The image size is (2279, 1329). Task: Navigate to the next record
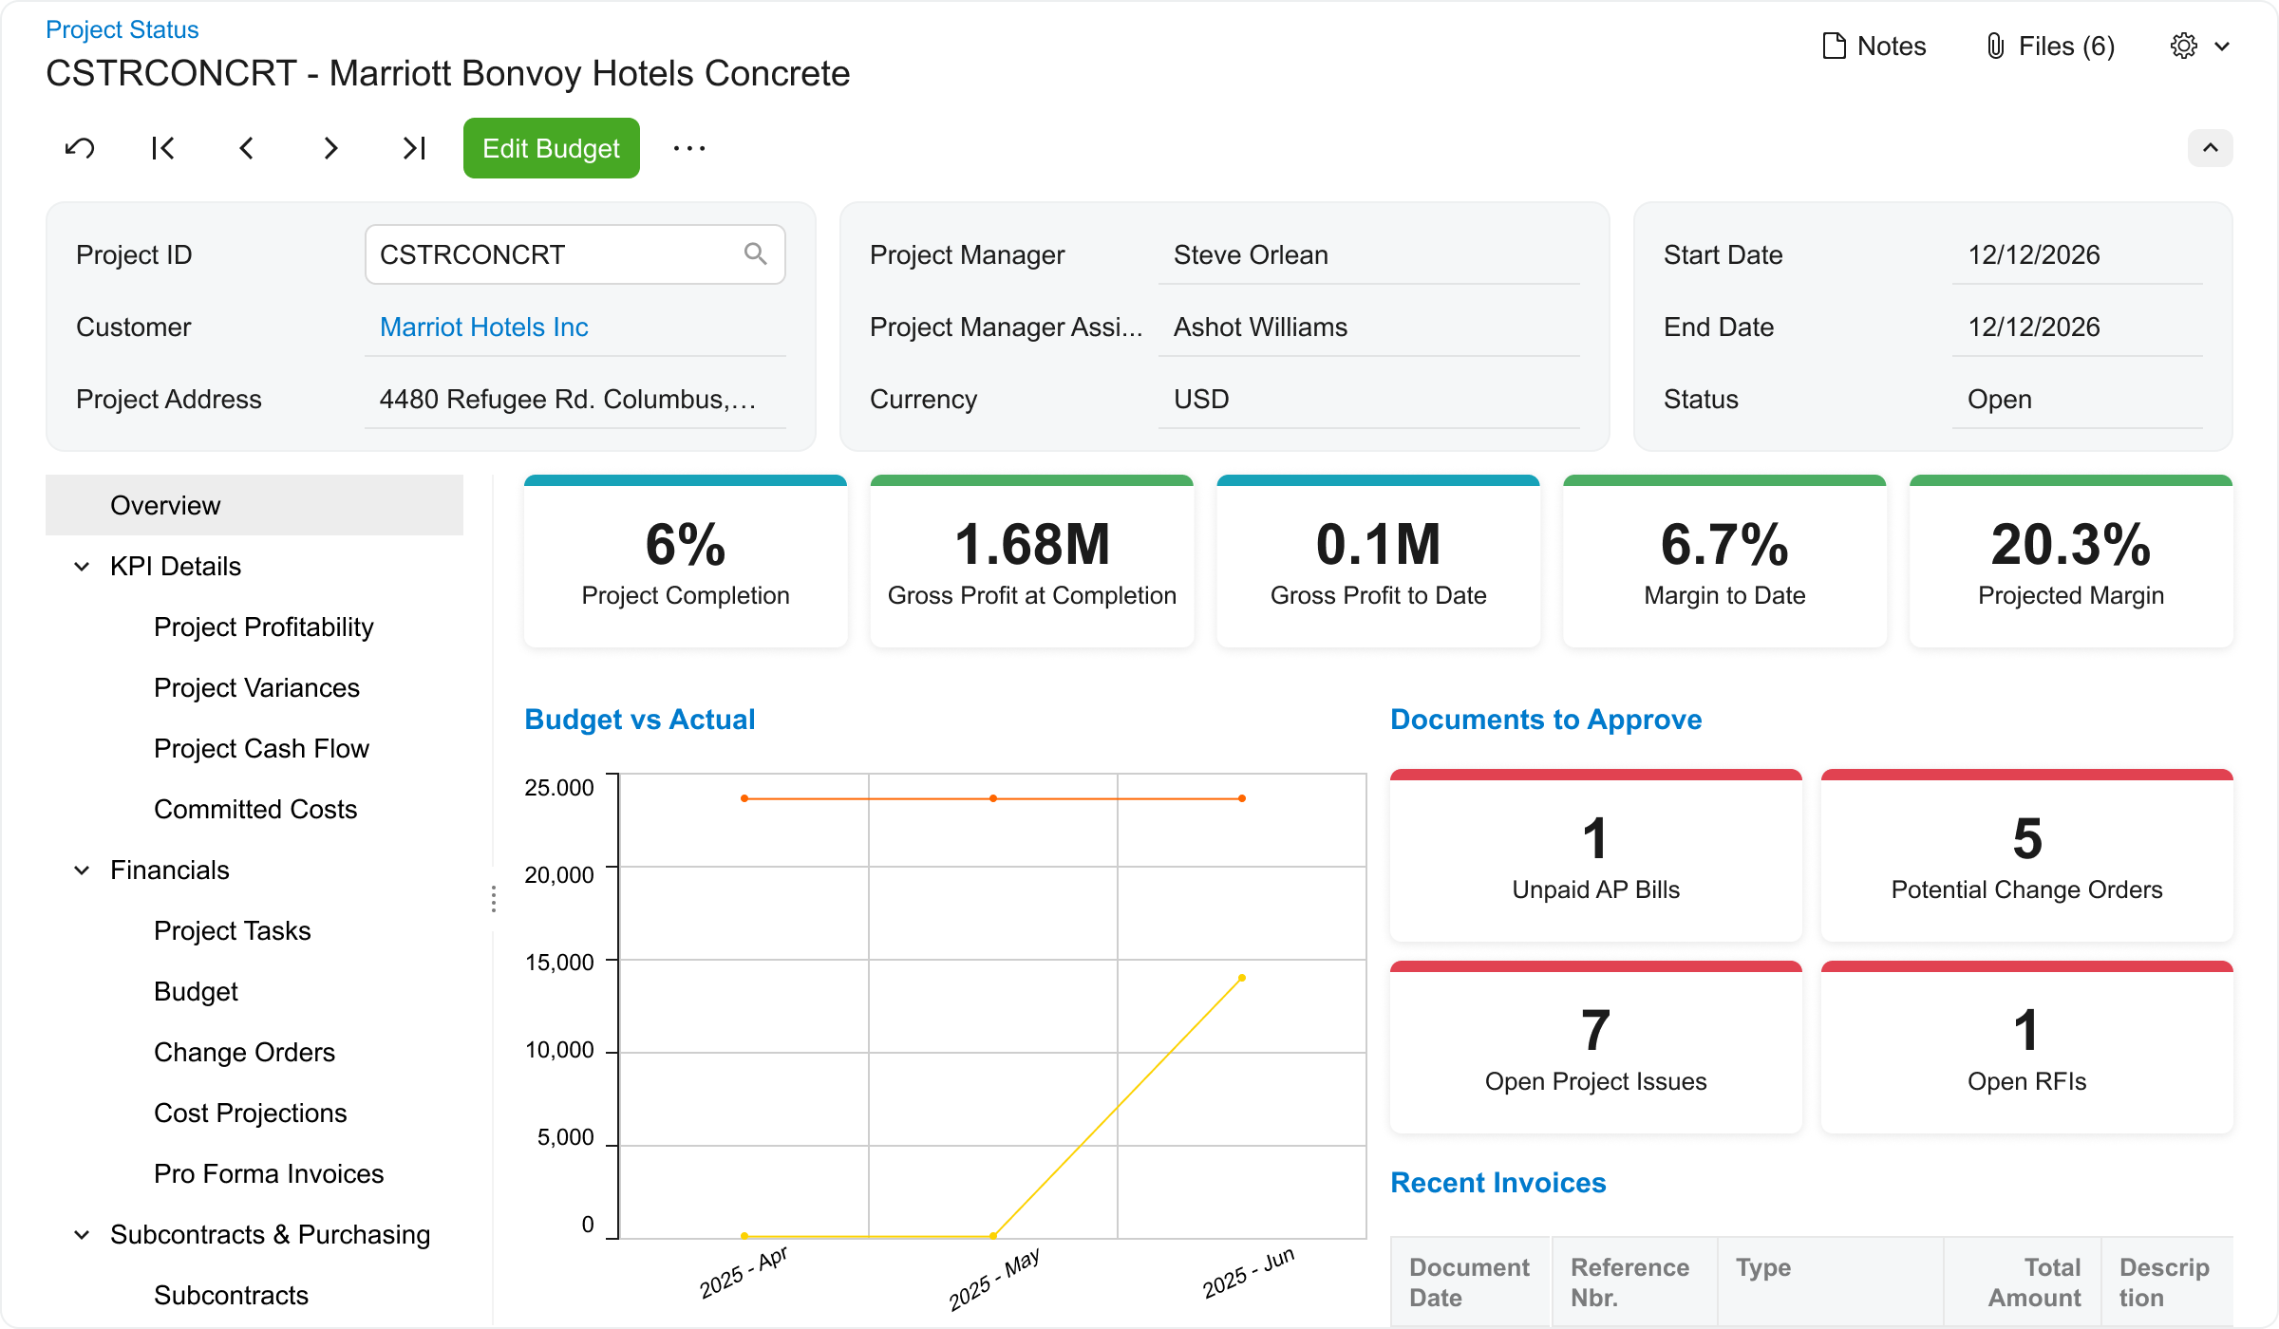[x=330, y=148]
